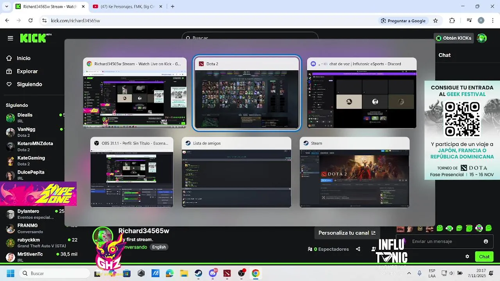Open Dota 2 from taskbar

tap(227, 273)
